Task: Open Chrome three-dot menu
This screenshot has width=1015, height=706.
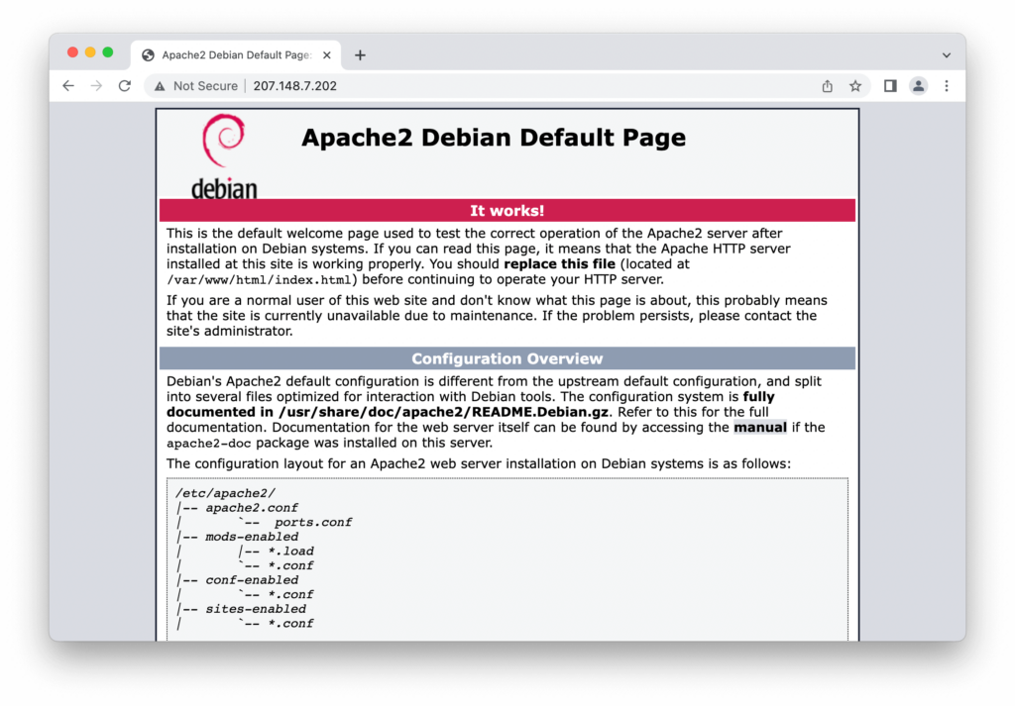Action: click(x=947, y=86)
